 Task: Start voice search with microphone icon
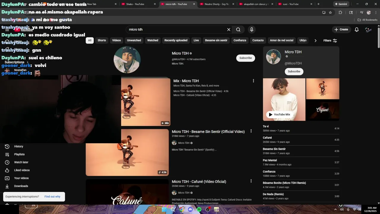[252, 29]
